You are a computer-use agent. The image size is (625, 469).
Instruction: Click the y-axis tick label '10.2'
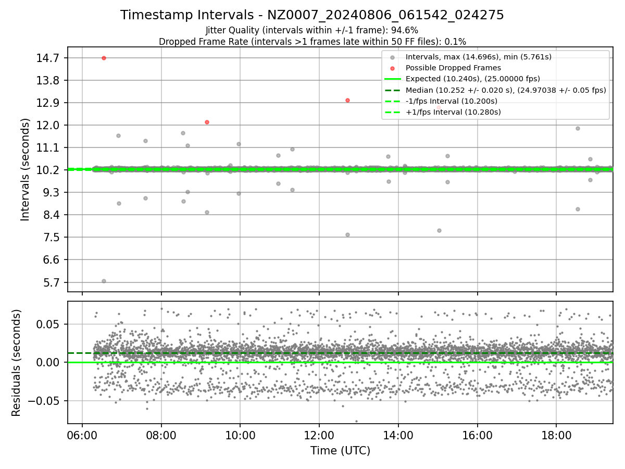click(x=48, y=170)
